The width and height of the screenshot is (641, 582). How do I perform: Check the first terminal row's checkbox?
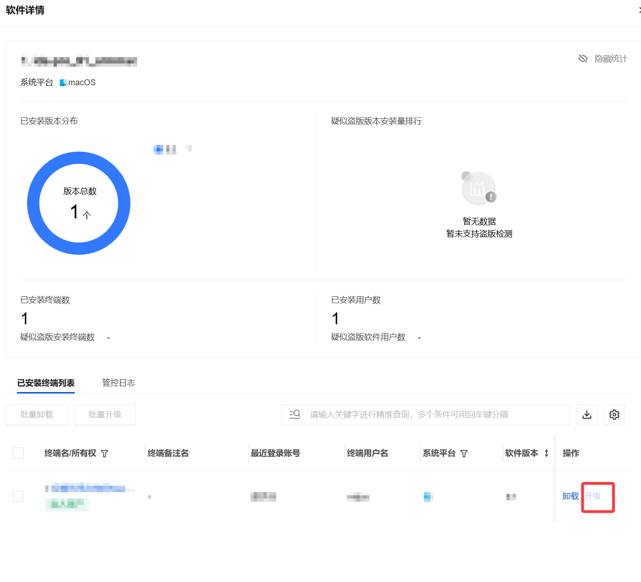pyautogui.click(x=18, y=496)
